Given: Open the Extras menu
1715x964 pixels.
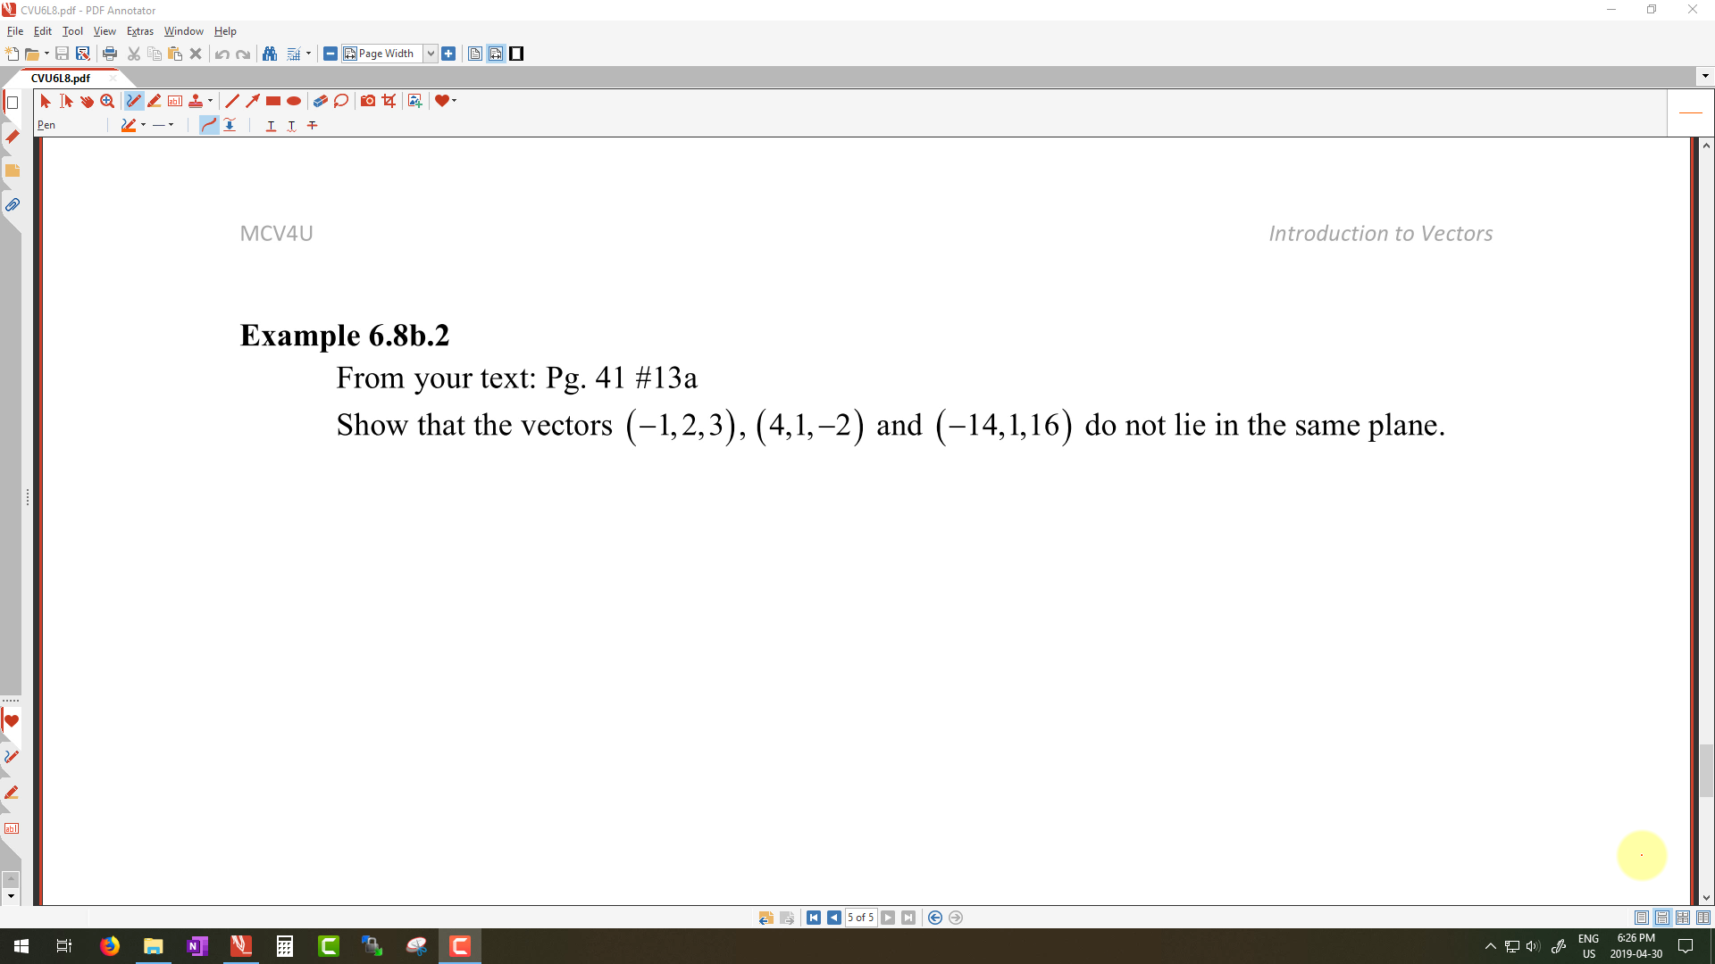Looking at the screenshot, I should click(x=139, y=31).
